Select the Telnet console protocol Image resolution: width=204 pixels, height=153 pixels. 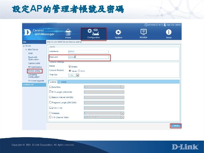coord(70,71)
